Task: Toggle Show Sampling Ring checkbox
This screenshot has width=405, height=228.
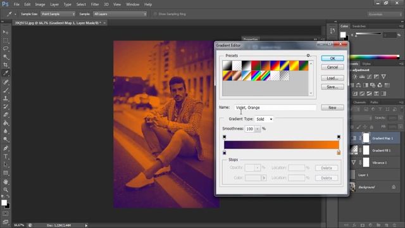Action: 155,14
